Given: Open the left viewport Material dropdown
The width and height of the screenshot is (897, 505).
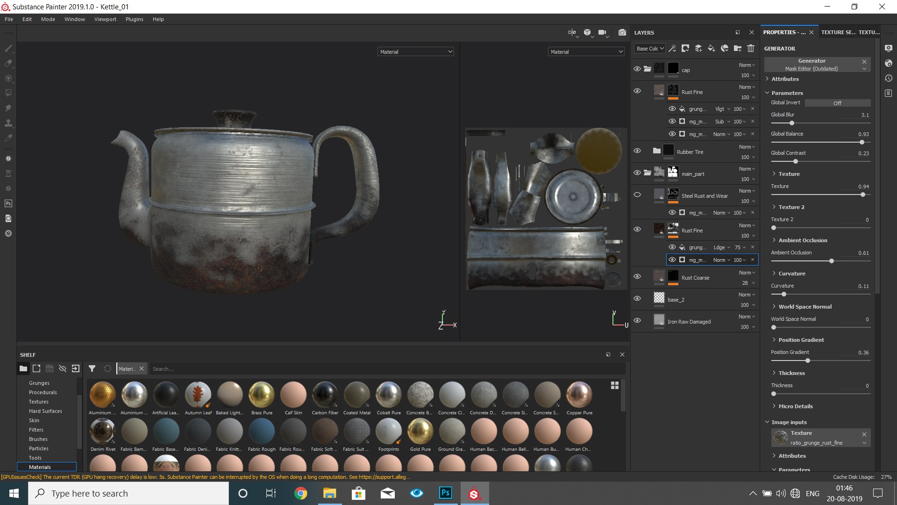Looking at the screenshot, I should point(415,51).
